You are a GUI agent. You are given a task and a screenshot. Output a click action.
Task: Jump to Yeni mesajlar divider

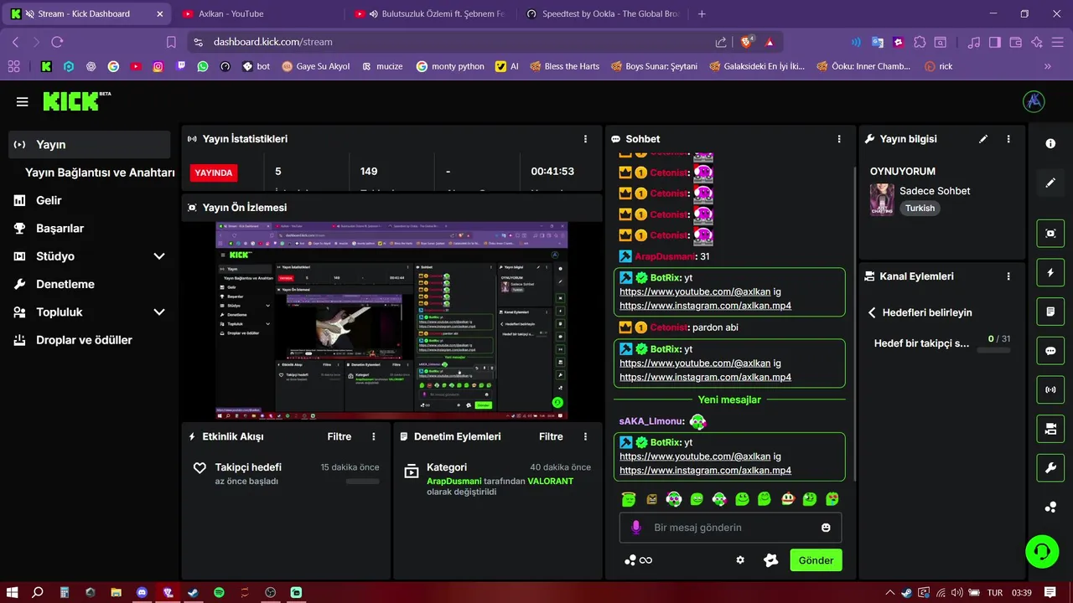coord(729,399)
